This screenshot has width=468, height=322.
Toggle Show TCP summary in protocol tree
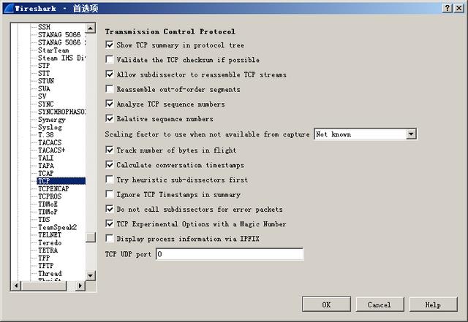point(110,45)
